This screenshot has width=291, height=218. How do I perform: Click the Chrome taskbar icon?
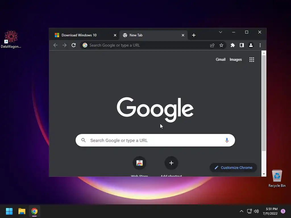tap(34, 211)
